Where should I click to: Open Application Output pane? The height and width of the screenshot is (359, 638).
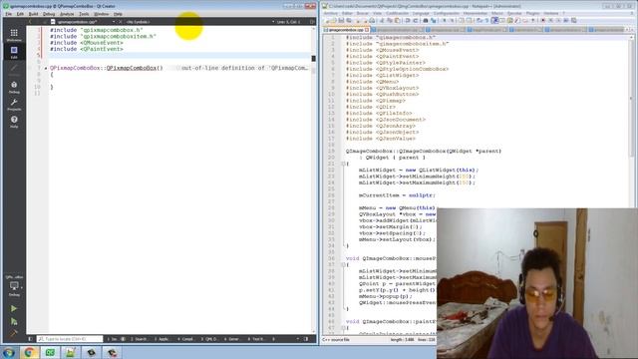[161, 339]
